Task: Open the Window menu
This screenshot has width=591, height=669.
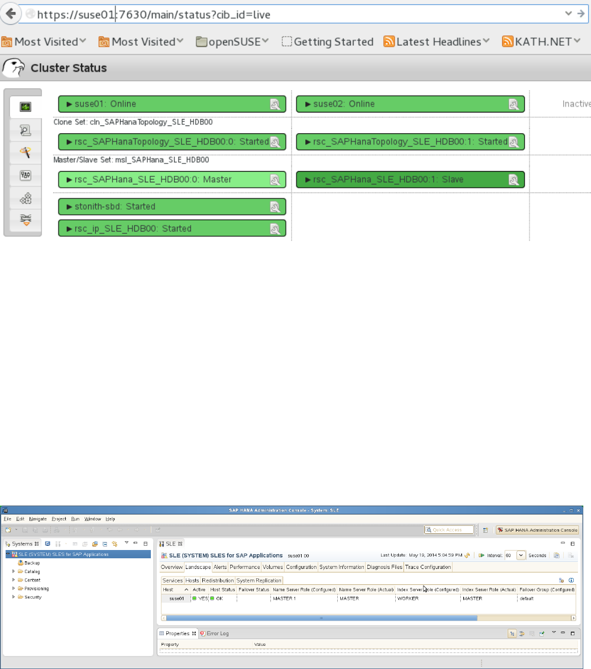Action: [92, 519]
